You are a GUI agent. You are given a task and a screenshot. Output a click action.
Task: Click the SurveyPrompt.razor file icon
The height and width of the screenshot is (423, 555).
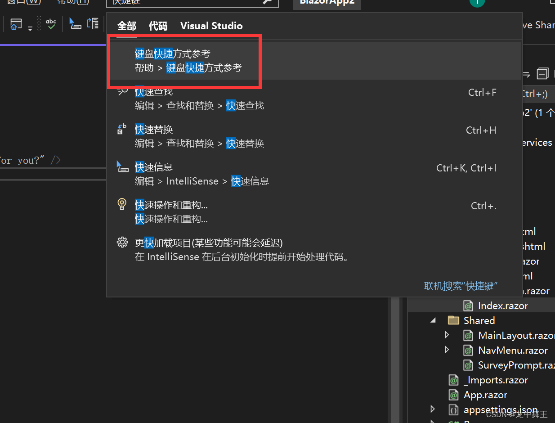tap(468, 365)
